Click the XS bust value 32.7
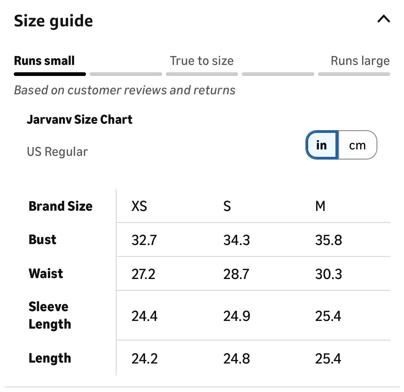Screen dimensions: 404x392 click(x=144, y=240)
